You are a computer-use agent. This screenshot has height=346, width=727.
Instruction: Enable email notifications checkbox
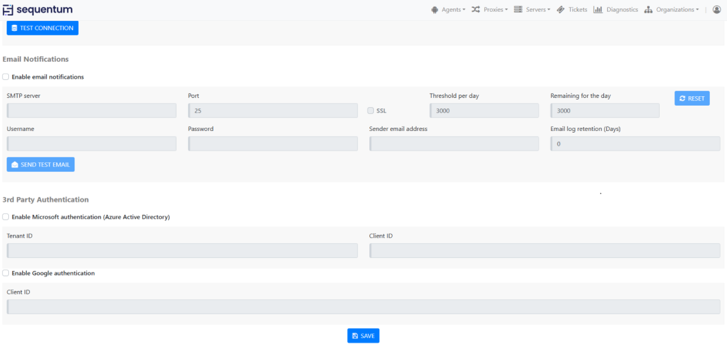[6, 77]
